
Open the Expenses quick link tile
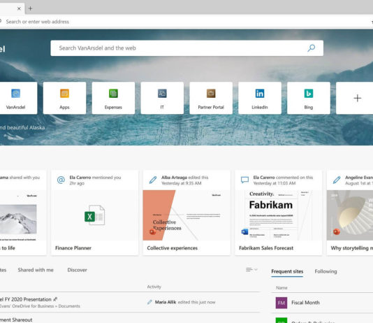(113, 98)
